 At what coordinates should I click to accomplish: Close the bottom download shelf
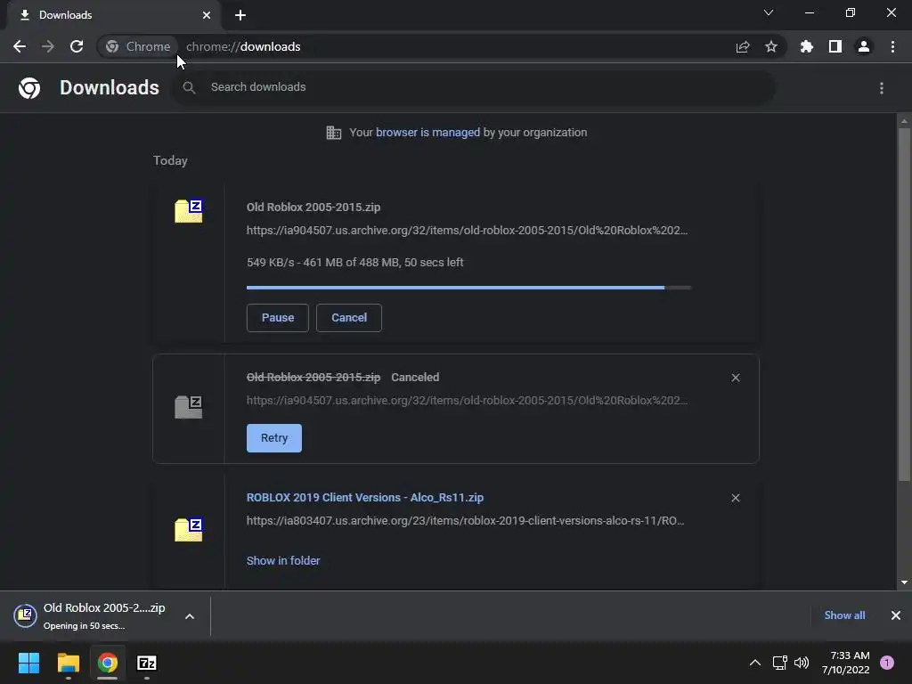pos(896,615)
